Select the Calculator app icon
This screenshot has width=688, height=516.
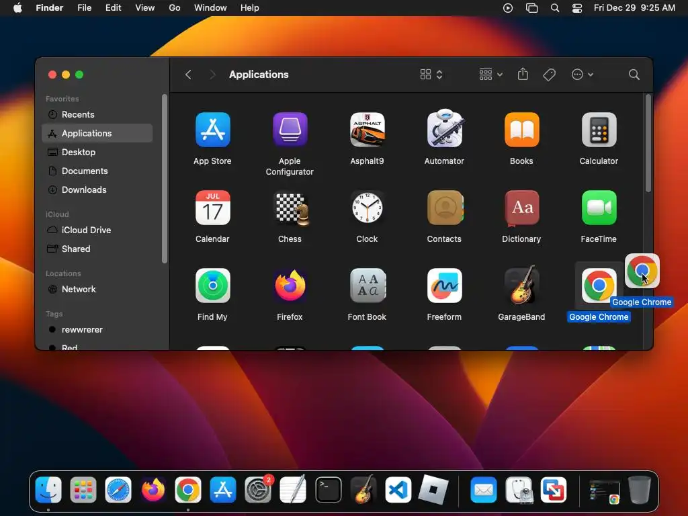[599, 130]
